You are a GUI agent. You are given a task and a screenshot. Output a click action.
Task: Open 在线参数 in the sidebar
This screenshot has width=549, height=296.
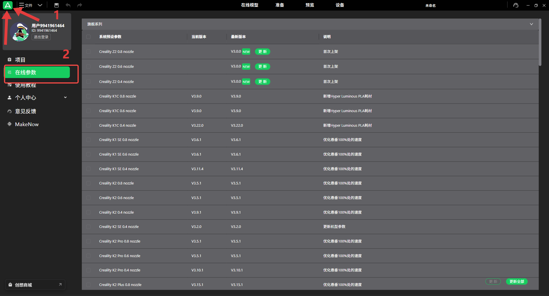coord(37,72)
